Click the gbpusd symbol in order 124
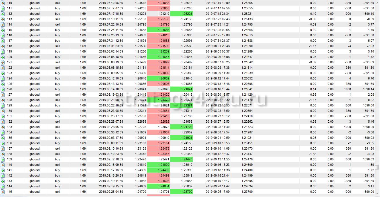 (34, 78)
